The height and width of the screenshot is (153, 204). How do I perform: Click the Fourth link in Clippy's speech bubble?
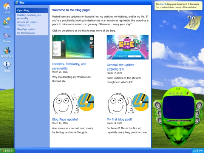(163, 4)
